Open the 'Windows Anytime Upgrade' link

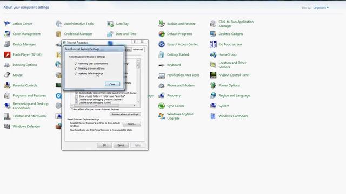180,116
